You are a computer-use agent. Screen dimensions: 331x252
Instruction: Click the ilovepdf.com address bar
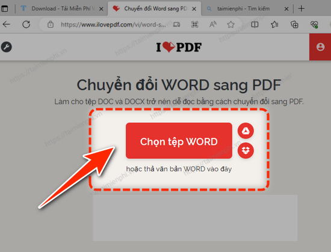tap(113, 25)
